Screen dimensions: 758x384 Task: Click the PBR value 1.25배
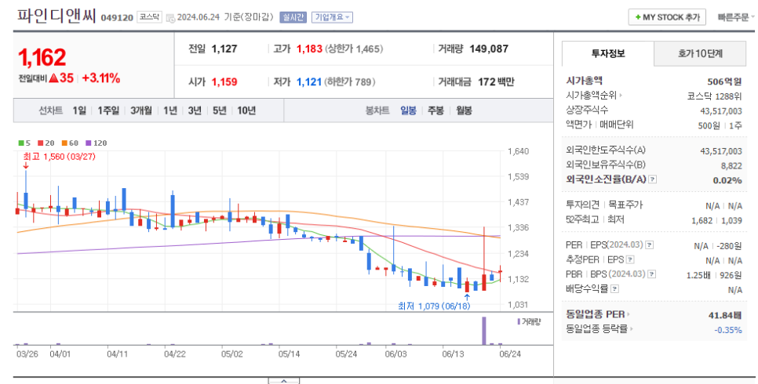[x=698, y=275]
